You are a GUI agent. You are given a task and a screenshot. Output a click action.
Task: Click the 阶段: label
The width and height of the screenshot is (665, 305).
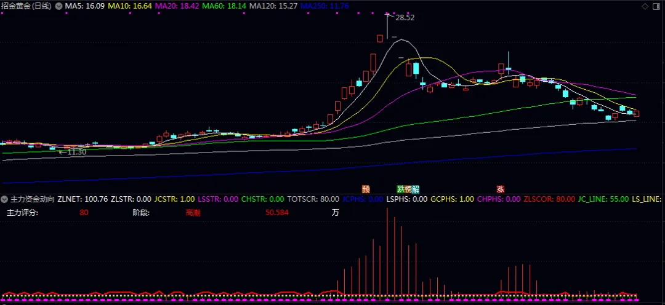(x=141, y=213)
